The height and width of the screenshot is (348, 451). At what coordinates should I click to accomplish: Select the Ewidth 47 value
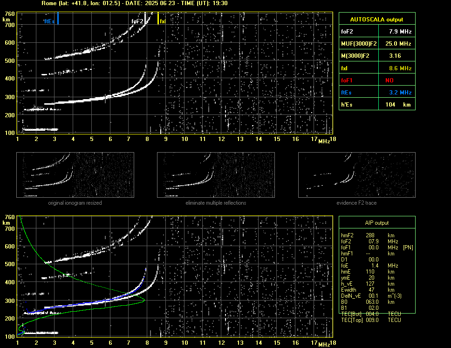[372, 290]
